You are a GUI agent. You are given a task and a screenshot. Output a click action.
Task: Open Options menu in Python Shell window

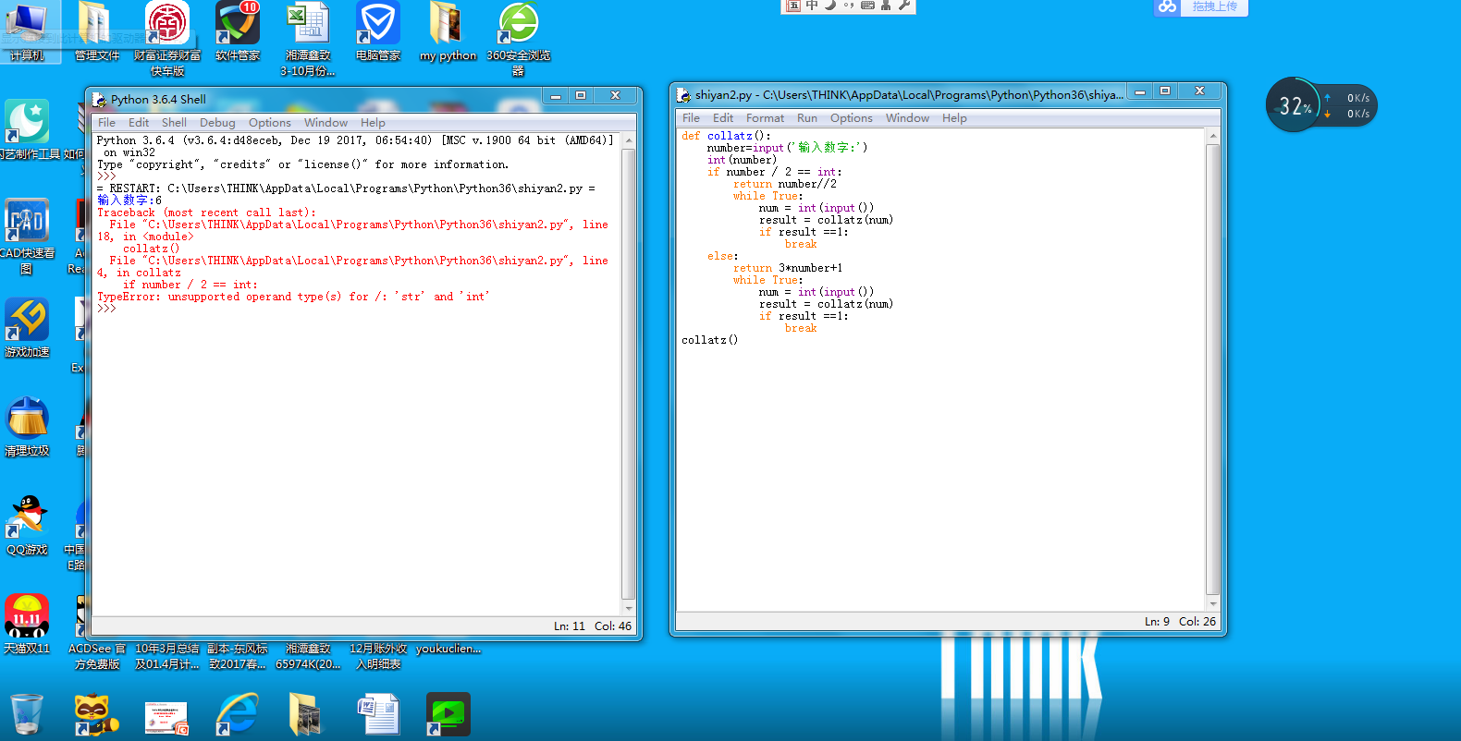pos(270,122)
